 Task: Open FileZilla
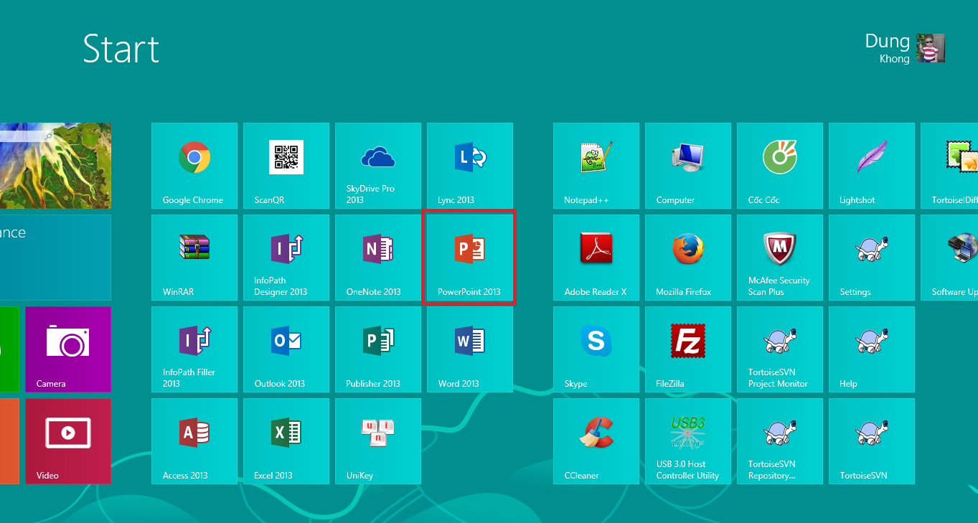(x=688, y=349)
